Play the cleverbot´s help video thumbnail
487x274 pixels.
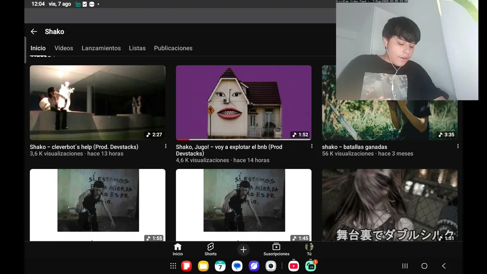(98, 103)
